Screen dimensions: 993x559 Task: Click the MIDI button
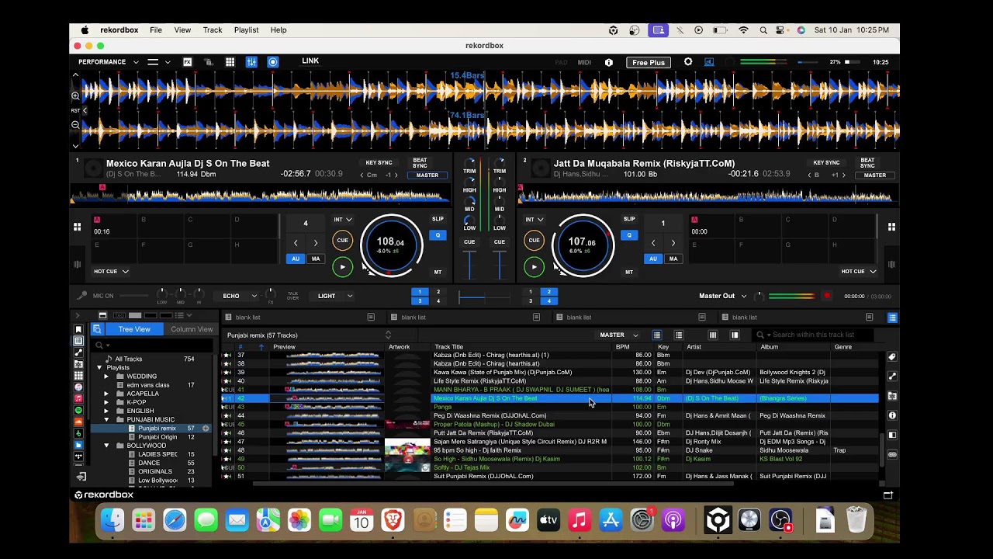tap(584, 62)
